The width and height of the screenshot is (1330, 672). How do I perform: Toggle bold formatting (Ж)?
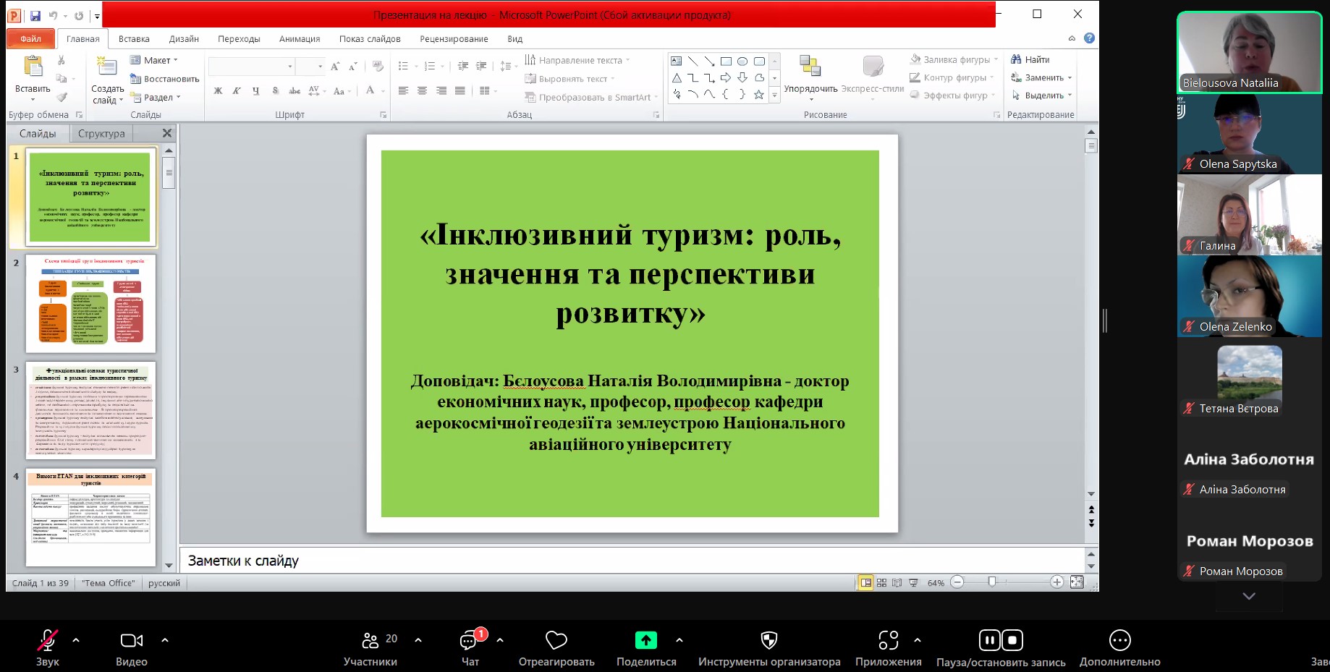point(218,90)
